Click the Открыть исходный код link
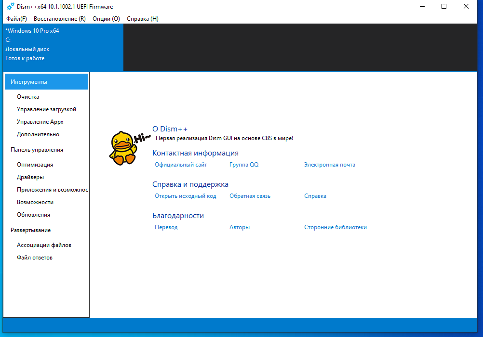483x337 pixels. click(x=186, y=196)
